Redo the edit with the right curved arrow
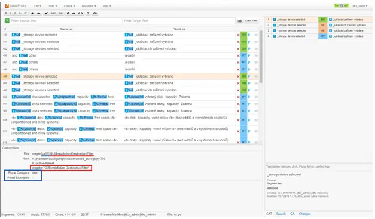 pos(39,13)
